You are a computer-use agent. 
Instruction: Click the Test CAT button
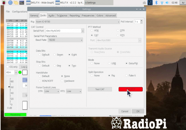coord(100,89)
